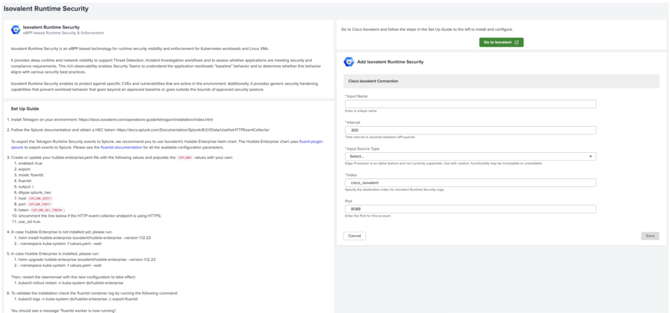Open the fluent-plugin-splunk link

[311, 142]
